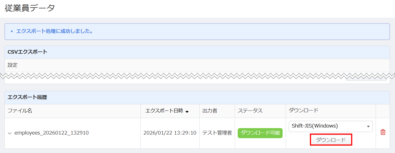
Task: Click the ファイル名 column header
Action: (20, 111)
